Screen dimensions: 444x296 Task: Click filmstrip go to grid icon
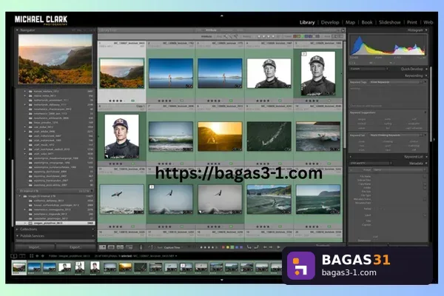(x=31, y=256)
